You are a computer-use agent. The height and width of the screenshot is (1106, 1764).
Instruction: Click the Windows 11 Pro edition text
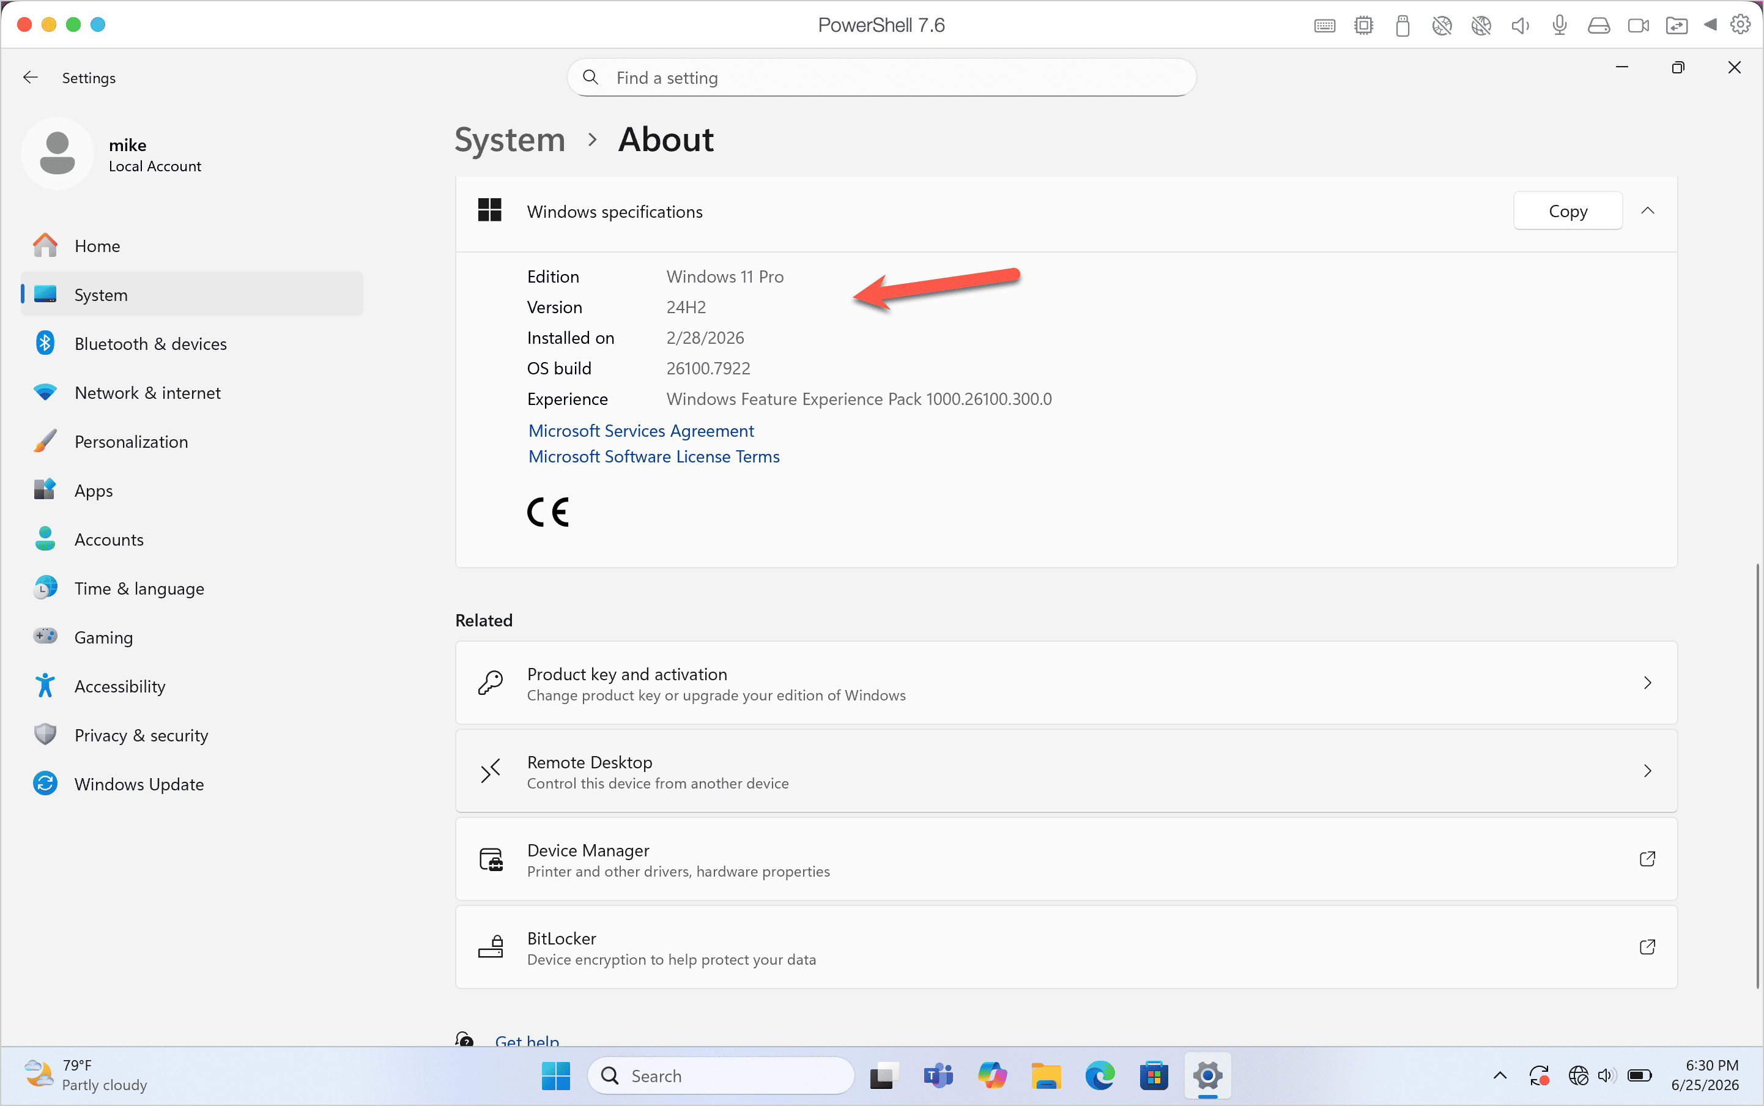(725, 276)
